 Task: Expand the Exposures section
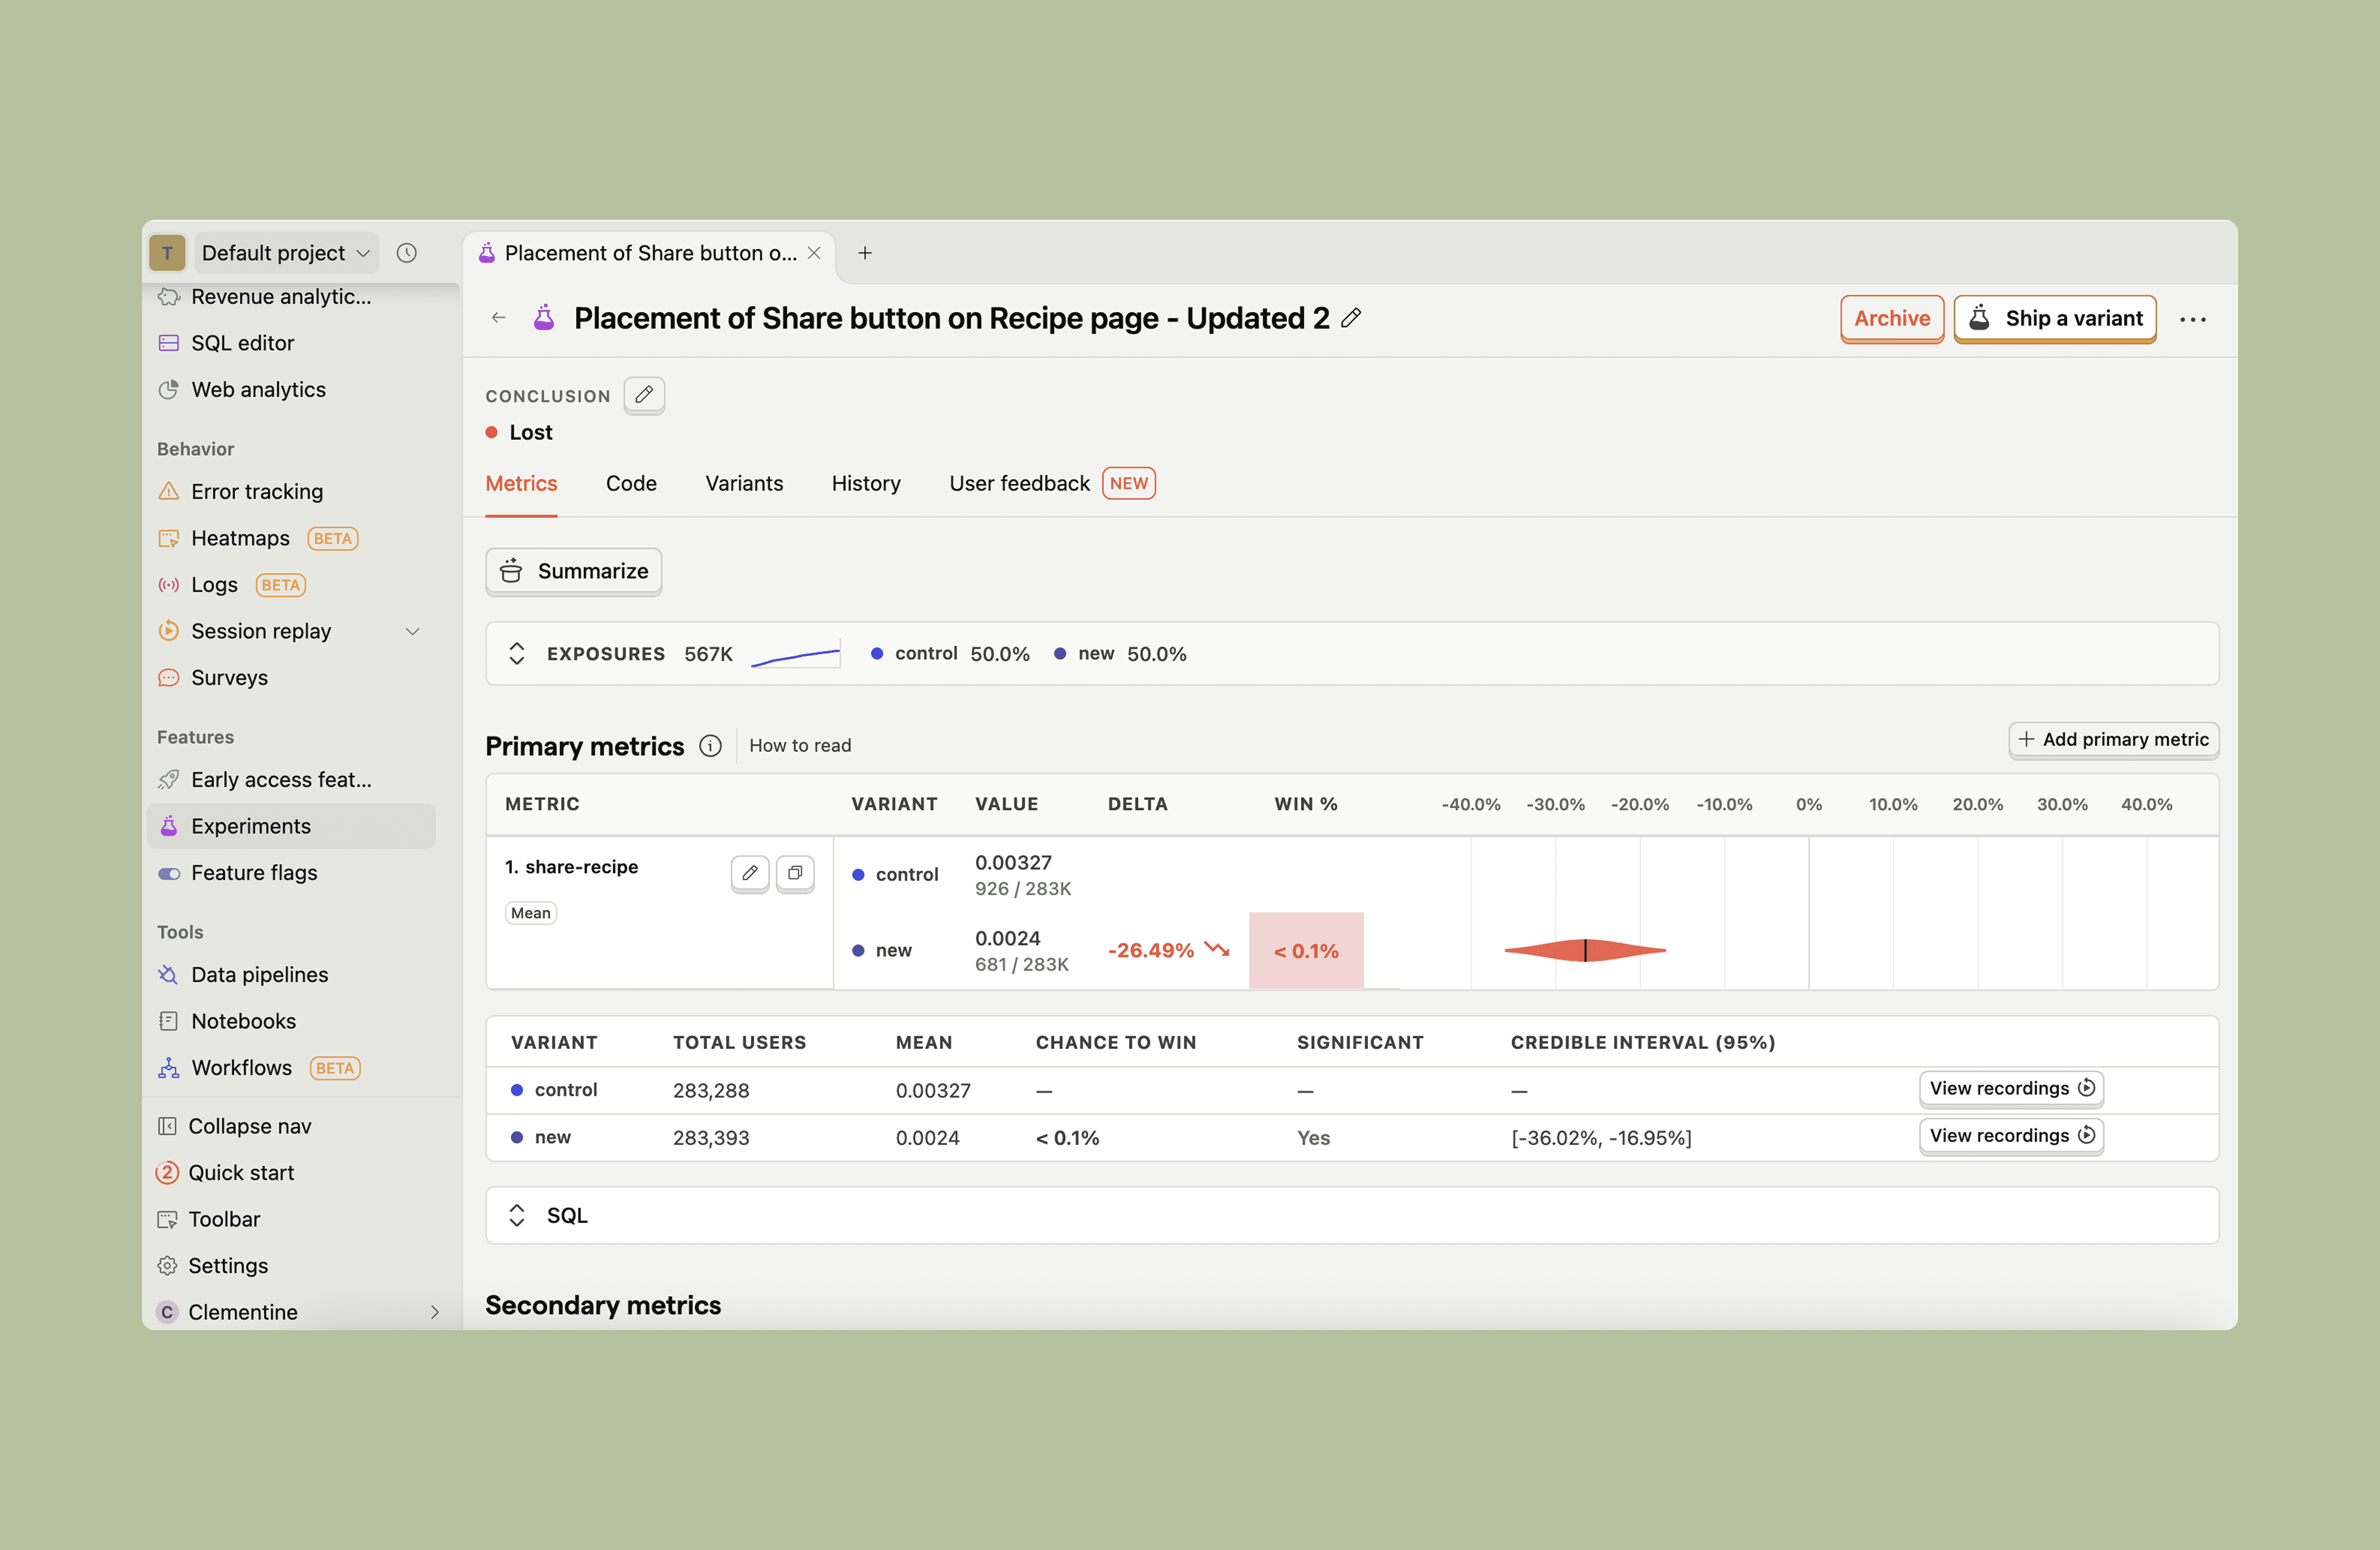click(517, 654)
